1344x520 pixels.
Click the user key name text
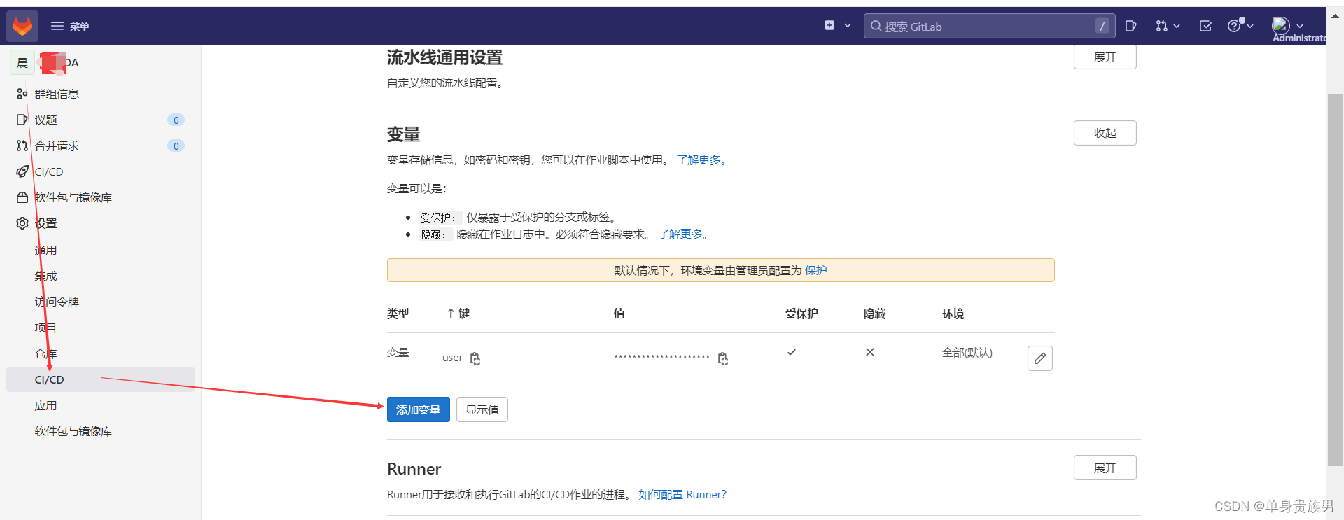452,358
